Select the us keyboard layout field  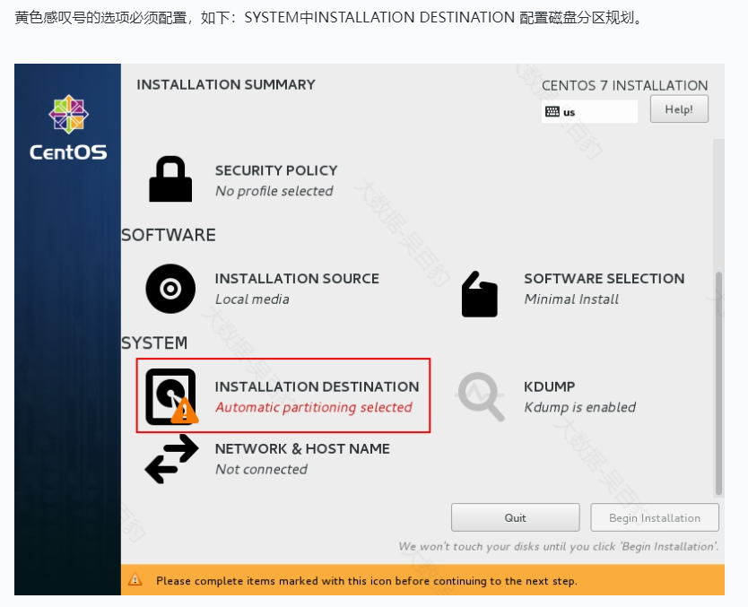click(x=589, y=112)
